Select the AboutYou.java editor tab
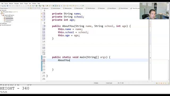 [x=135, y=8]
